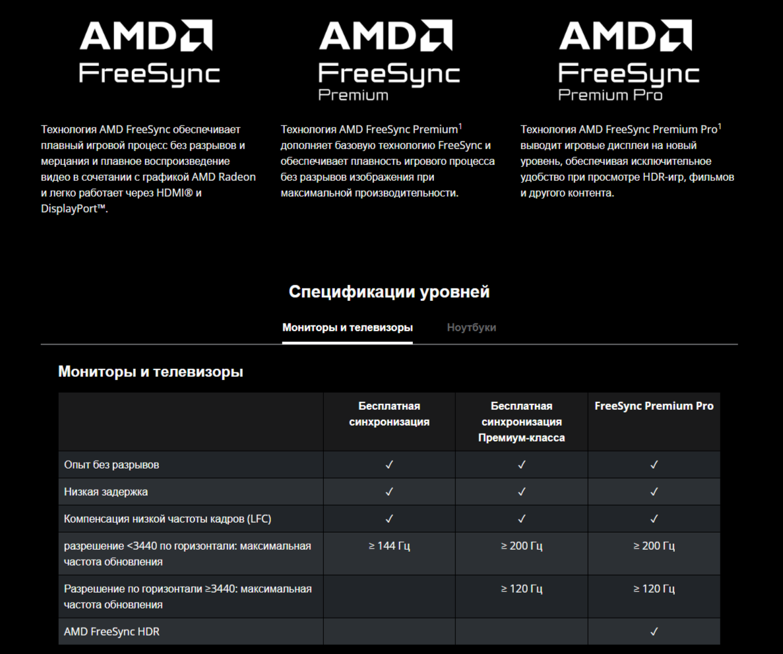Select the Мониторы и телевизоры tab

point(348,327)
